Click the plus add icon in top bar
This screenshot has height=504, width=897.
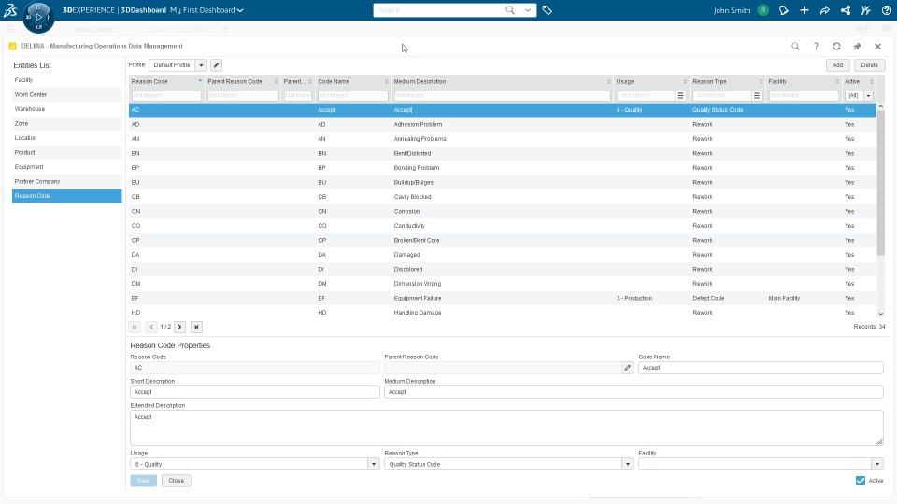click(804, 10)
